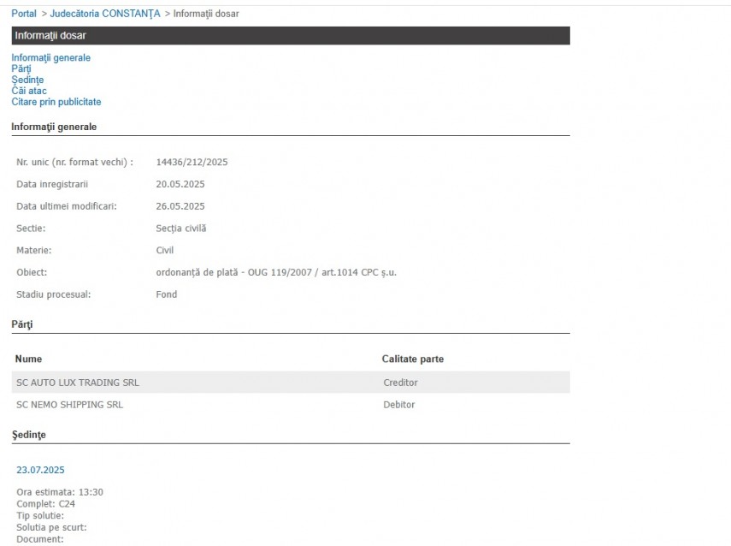This screenshot has width=731, height=546.
Task: Click the Informații dosar breadcrumb text
Action: (x=206, y=14)
